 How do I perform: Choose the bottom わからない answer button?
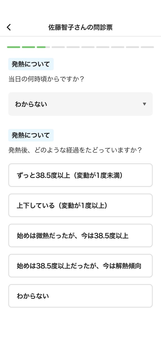click(x=80, y=296)
